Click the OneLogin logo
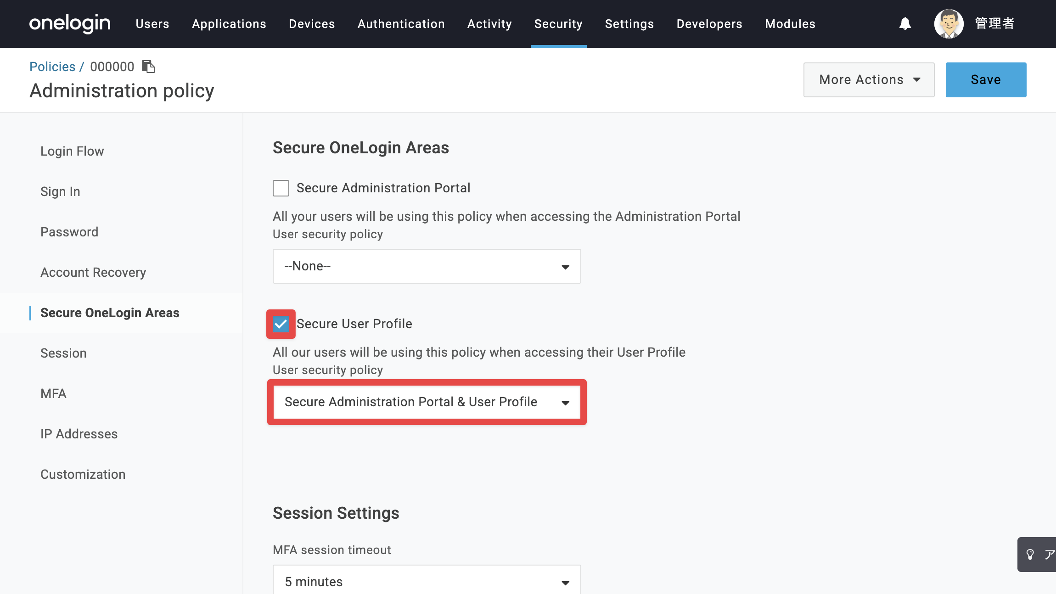 click(x=70, y=23)
